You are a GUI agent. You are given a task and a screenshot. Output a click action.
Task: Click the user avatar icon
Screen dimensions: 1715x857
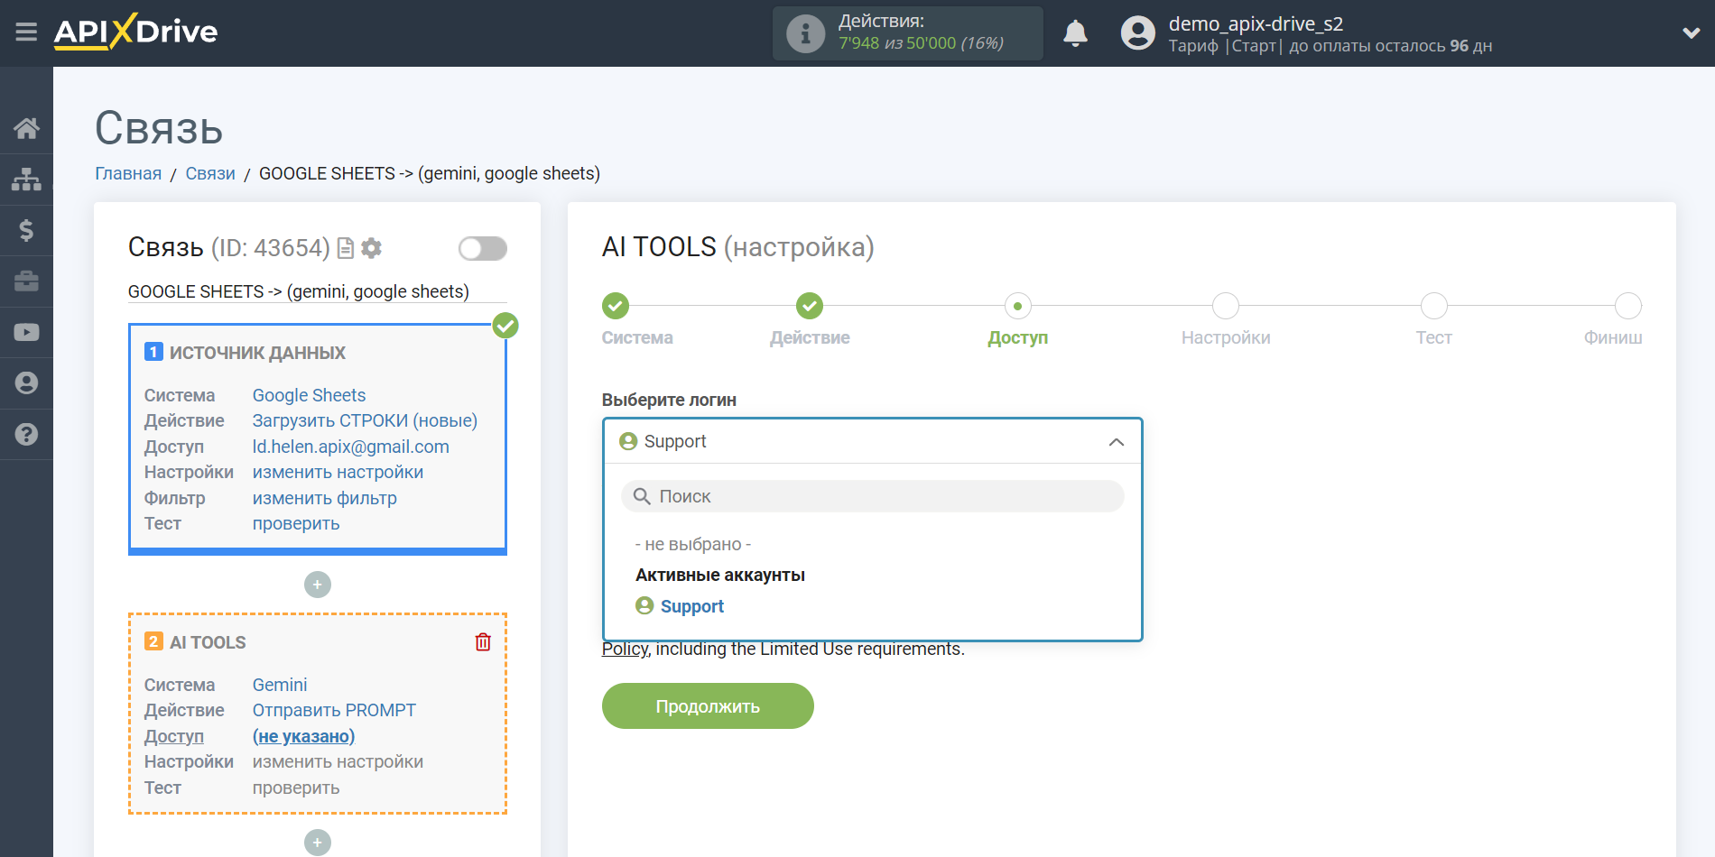pos(1137,33)
